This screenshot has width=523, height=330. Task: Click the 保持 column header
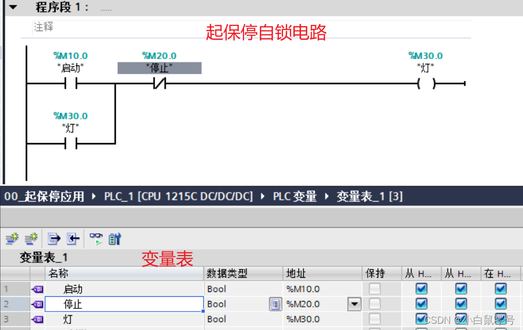[x=382, y=274]
